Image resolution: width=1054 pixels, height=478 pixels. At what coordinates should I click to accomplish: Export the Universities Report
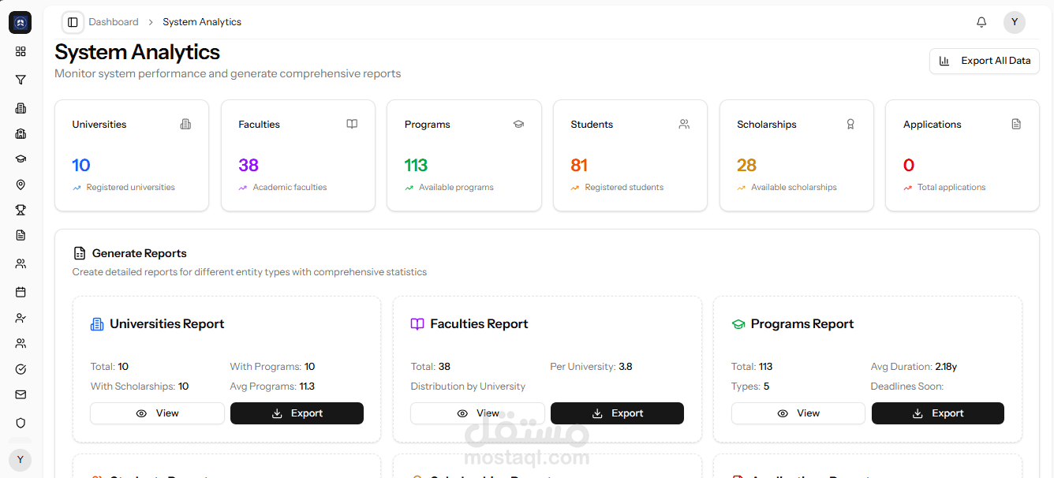tap(297, 413)
